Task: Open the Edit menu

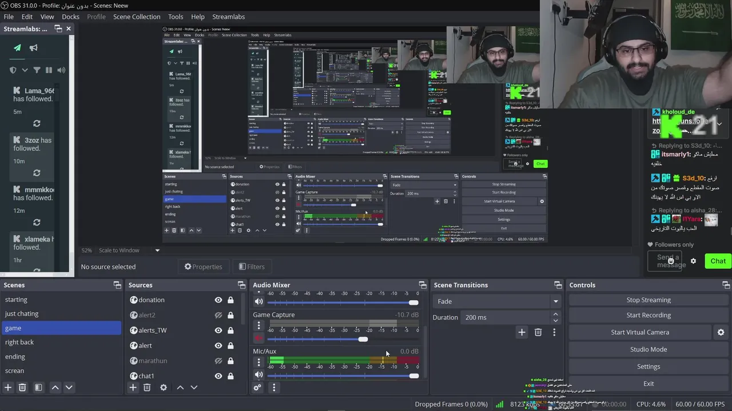Action: [27, 17]
